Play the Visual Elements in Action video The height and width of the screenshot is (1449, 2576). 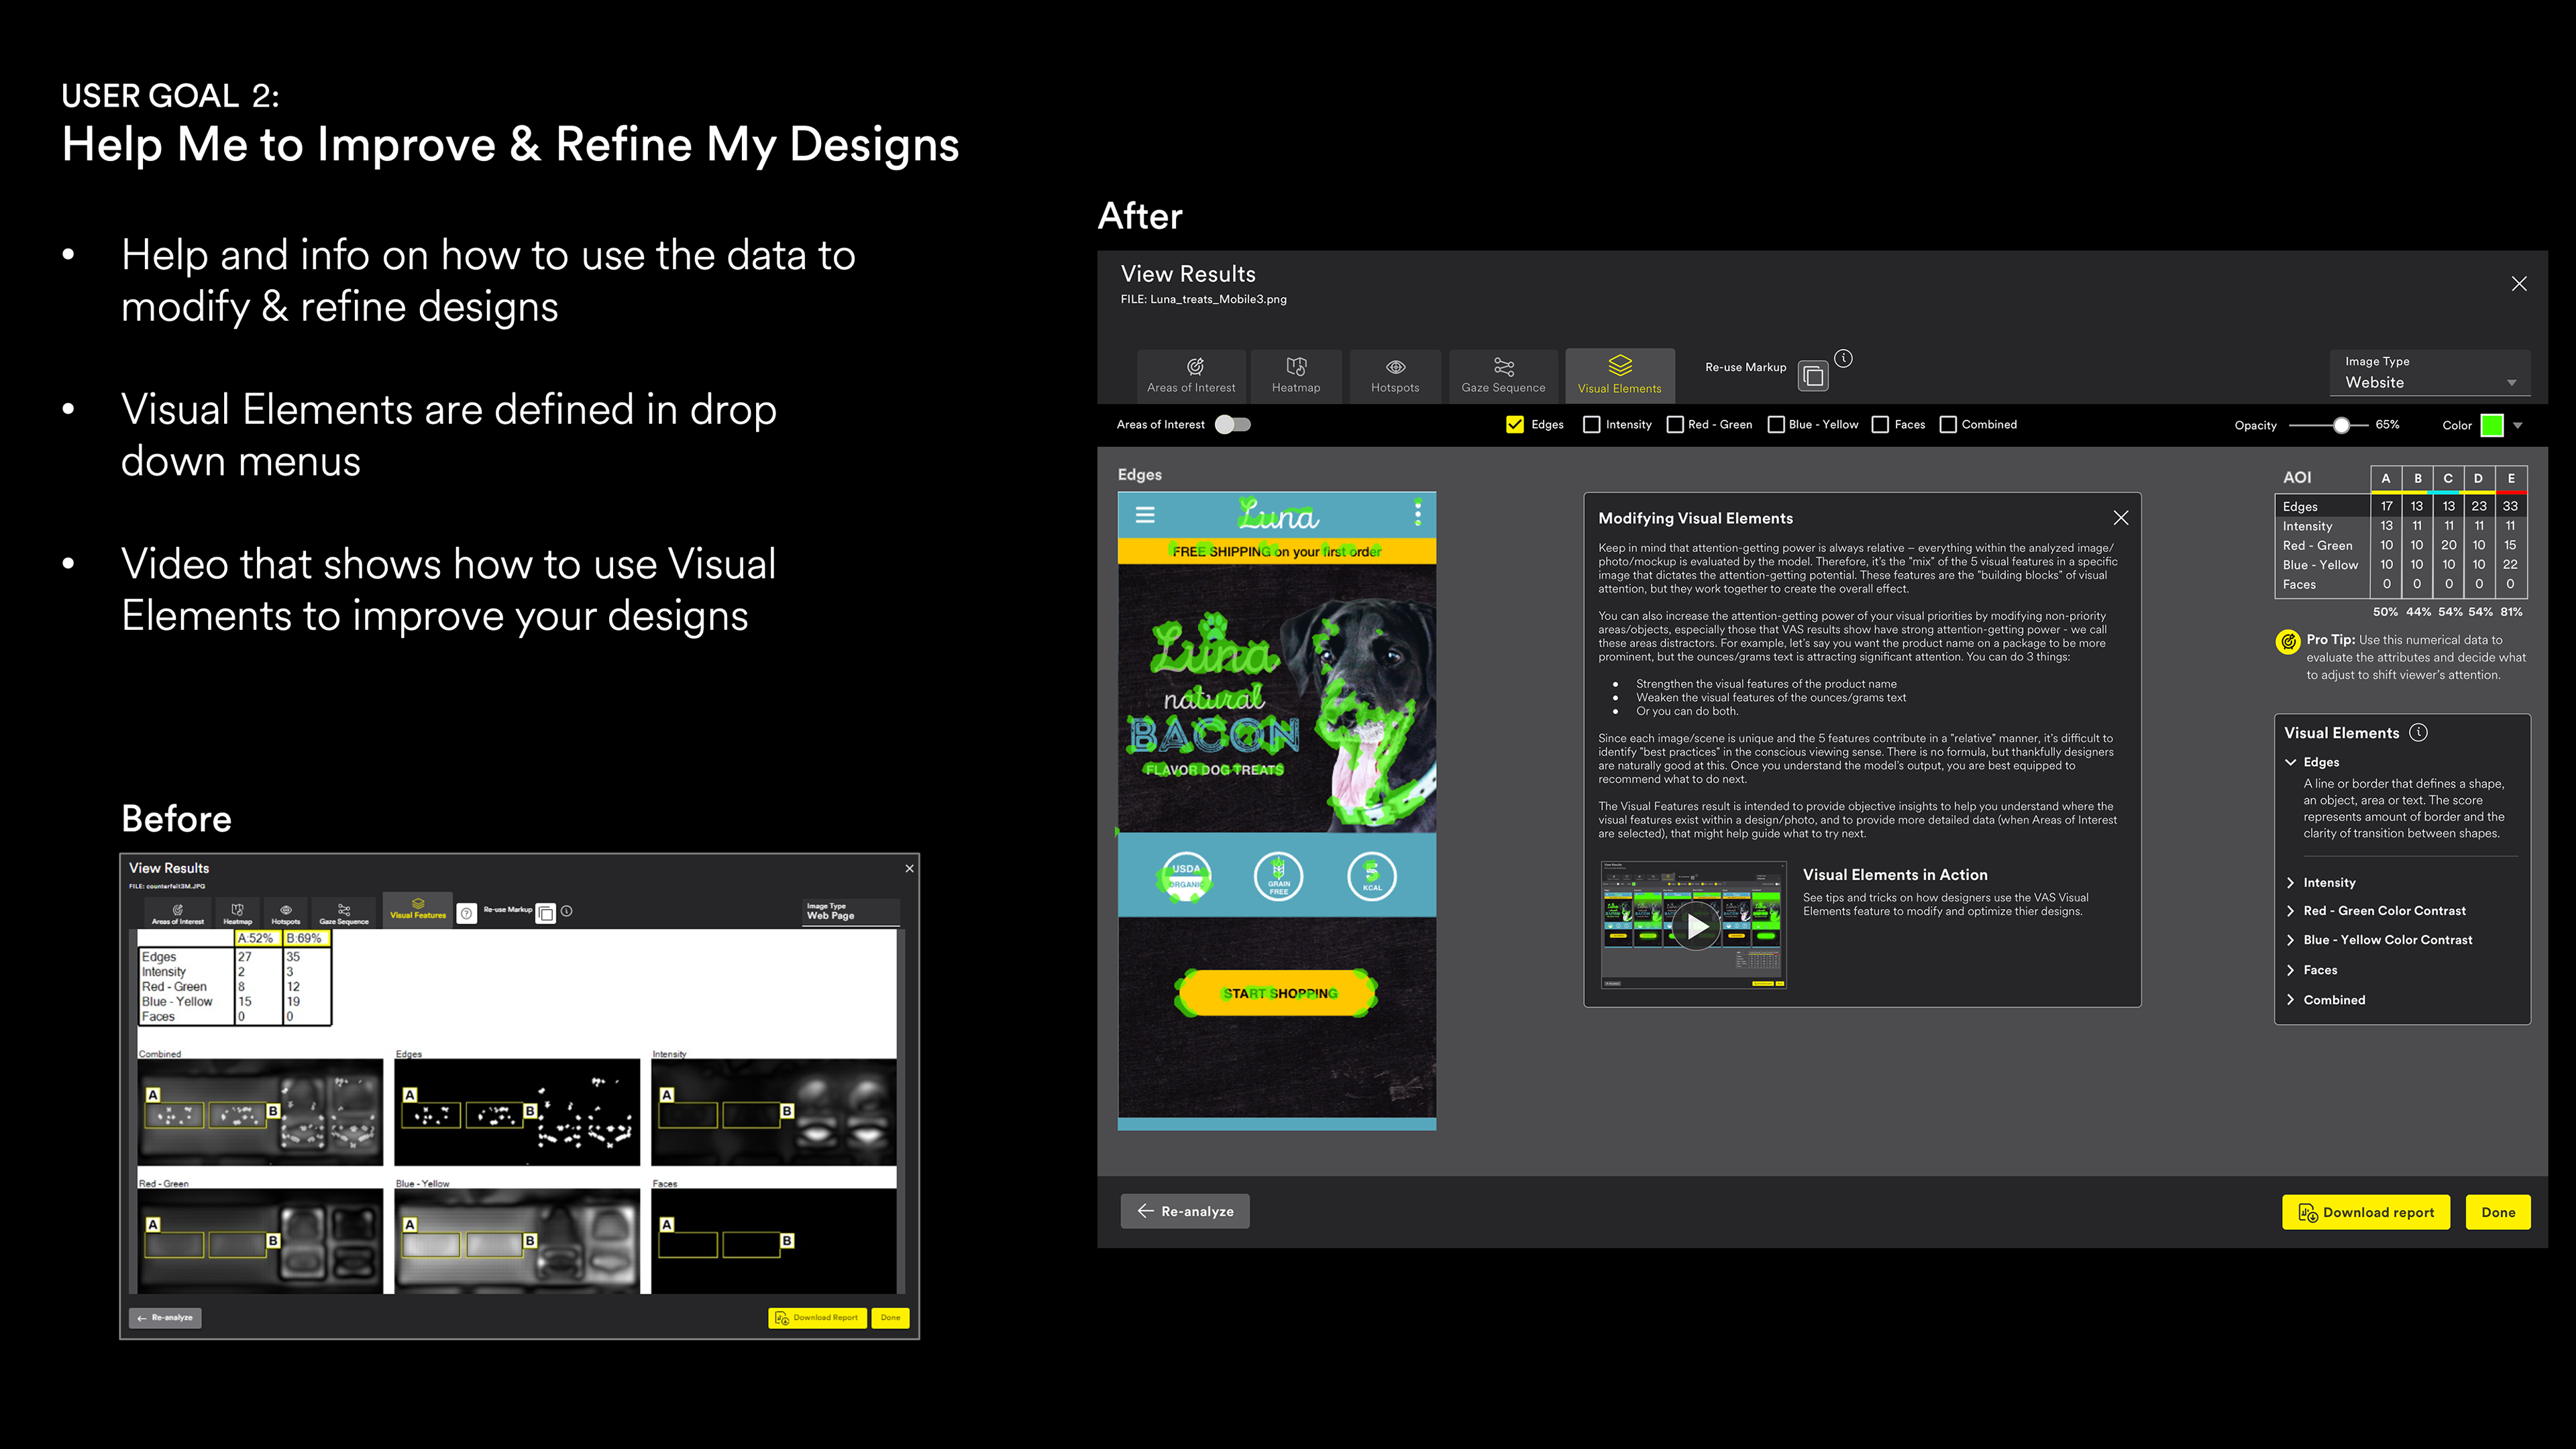click(1696, 926)
